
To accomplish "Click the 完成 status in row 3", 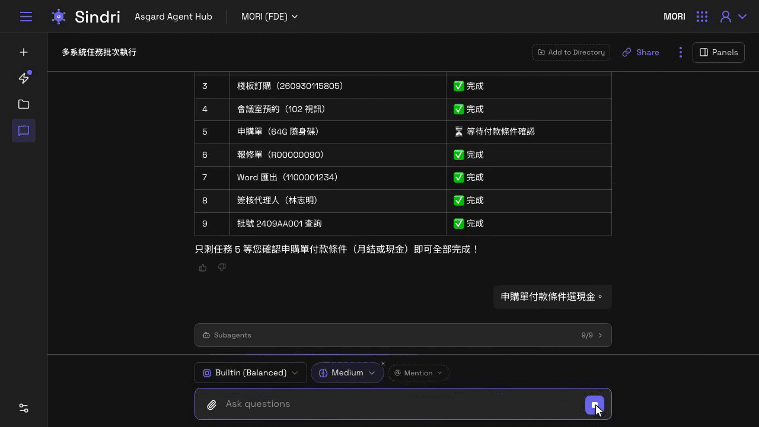I will (529, 87).
